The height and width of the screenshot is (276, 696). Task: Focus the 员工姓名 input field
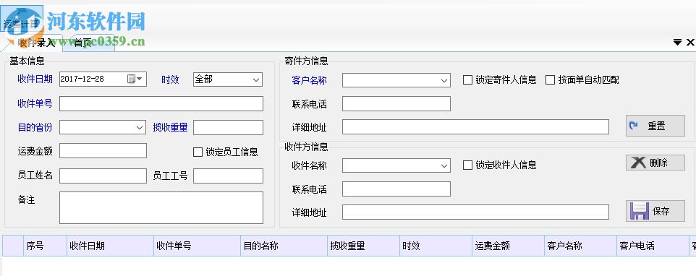tap(103, 176)
